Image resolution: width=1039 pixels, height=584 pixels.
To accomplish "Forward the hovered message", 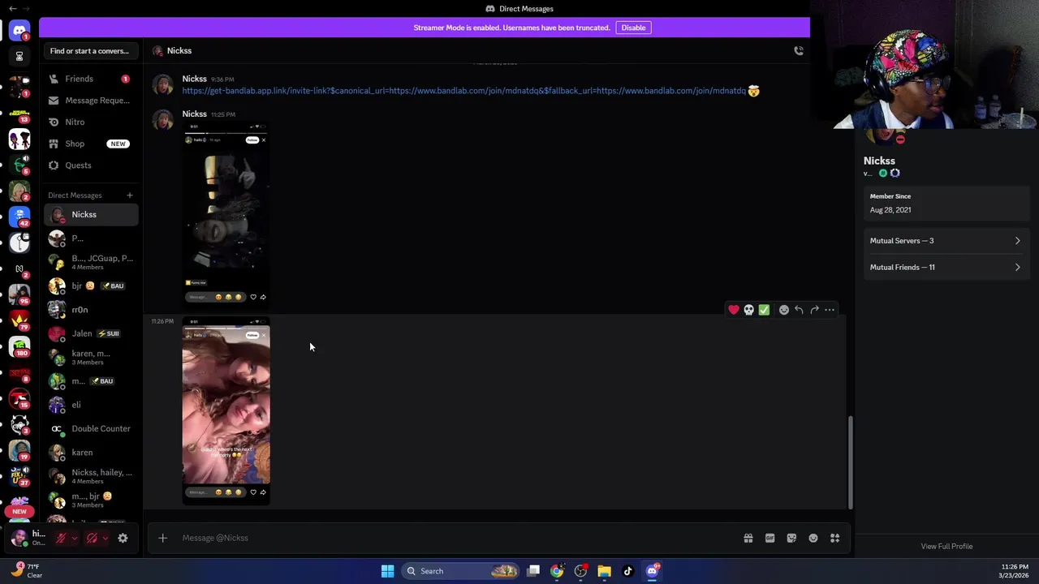I will pyautogui.click(x=814, y=310).
